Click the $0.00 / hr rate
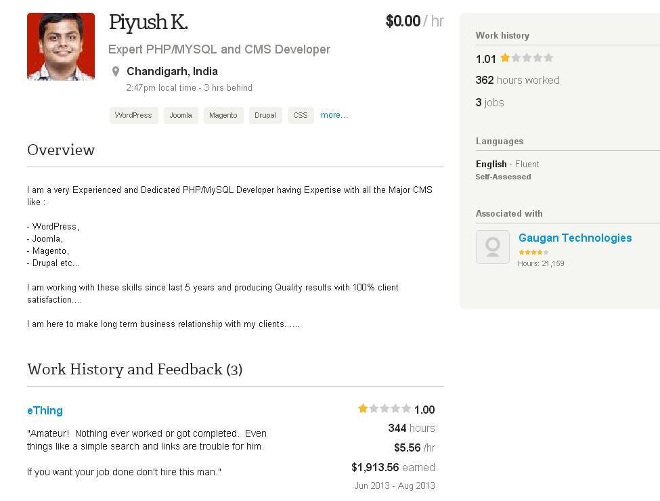The height and width of the screenshot is (501, 660). (414, 21)
